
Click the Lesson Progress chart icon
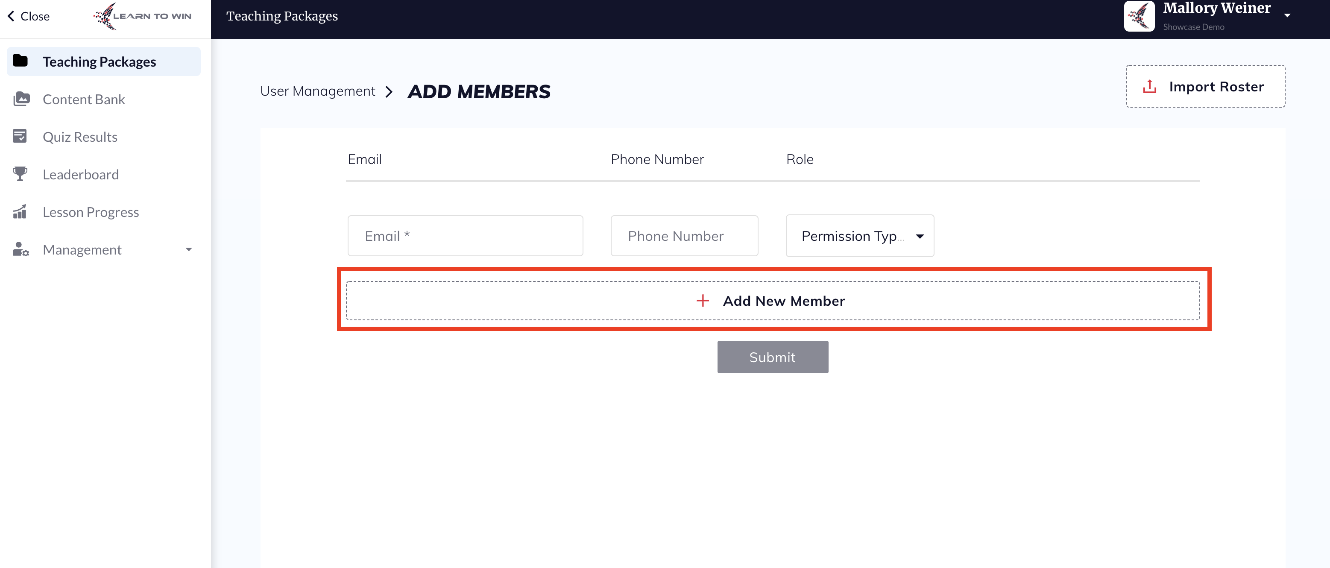20,212
